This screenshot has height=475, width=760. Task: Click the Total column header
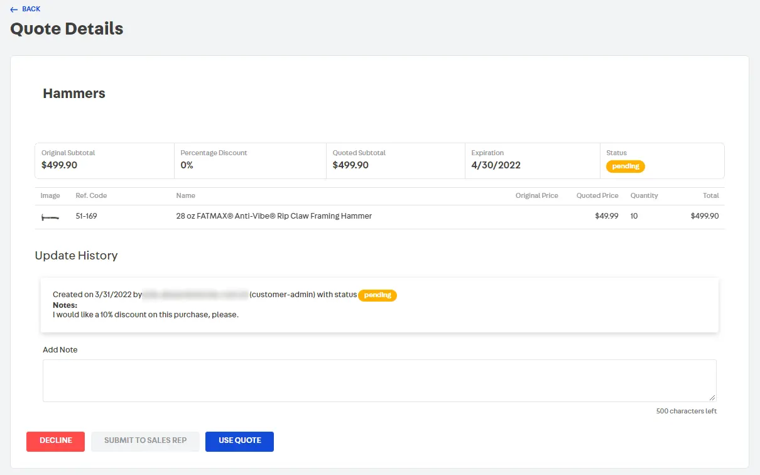click(710, 196)
